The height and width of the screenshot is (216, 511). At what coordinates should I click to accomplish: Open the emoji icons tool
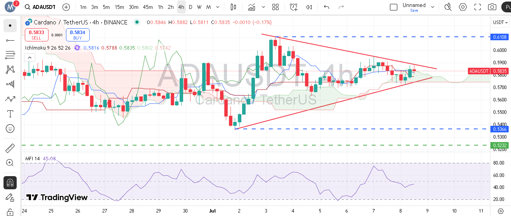pyautogui.click(x=10, y=128)
